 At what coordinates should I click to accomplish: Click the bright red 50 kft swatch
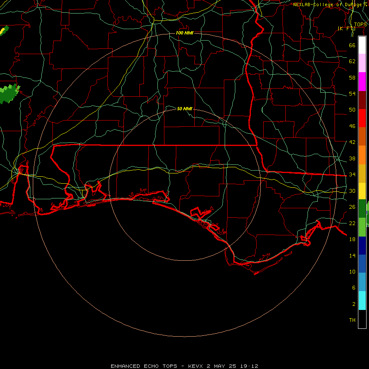point(362,118)
